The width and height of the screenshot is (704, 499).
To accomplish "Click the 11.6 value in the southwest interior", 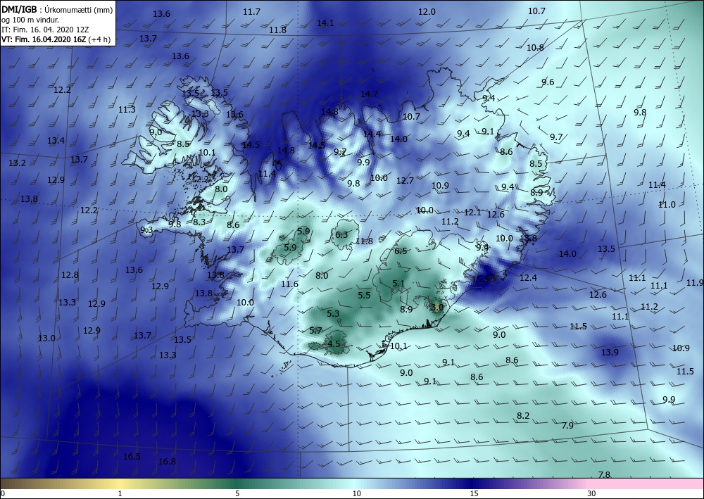I will (289, 284).
